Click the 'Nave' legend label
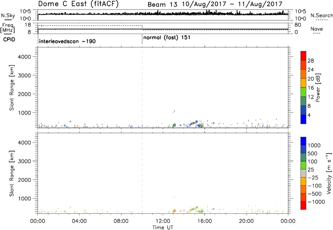The height and width of the screenshot is (230, 333). coord(317,29)
